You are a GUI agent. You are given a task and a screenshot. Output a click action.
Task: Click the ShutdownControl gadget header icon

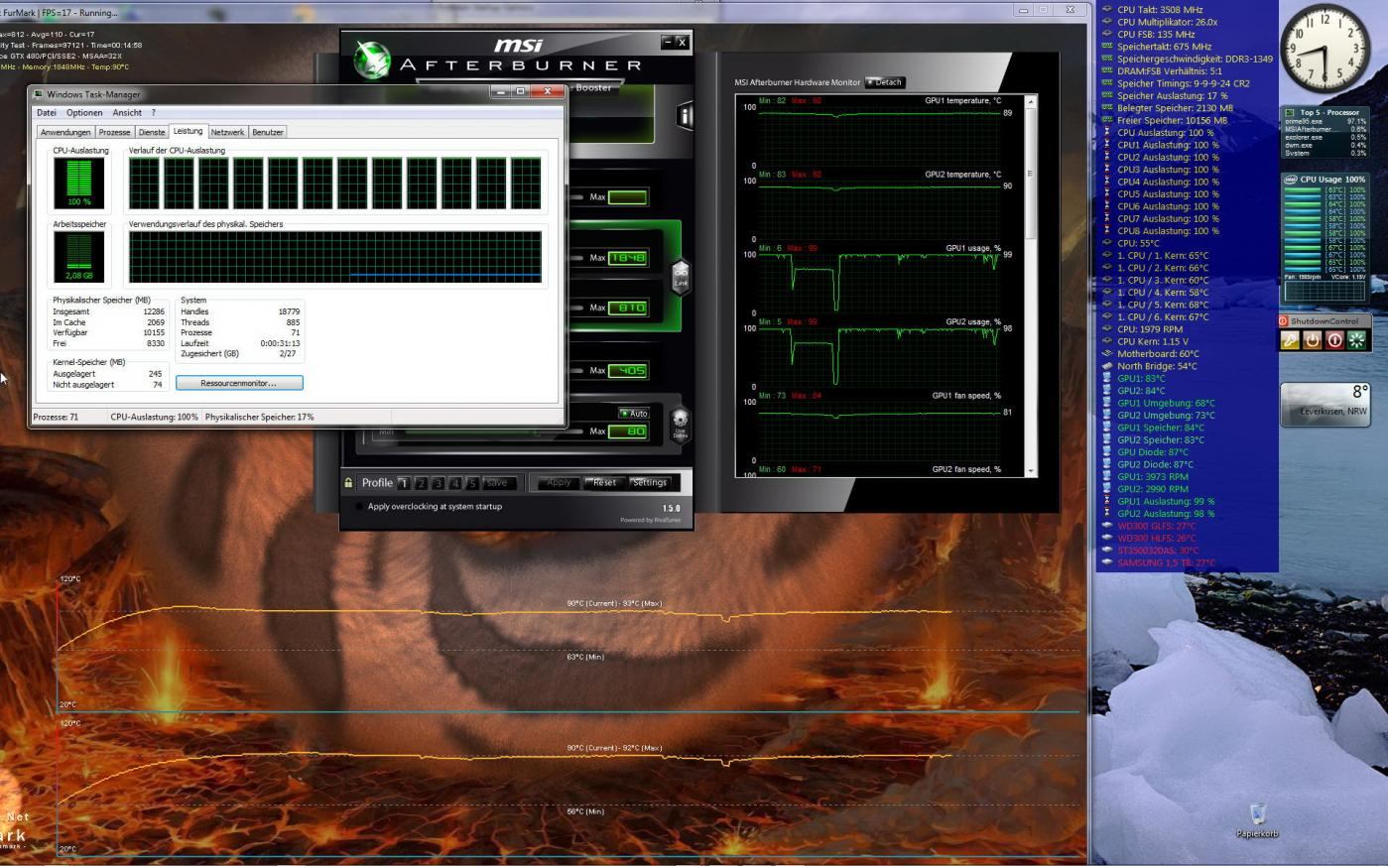pyautogui.click(x=1283, y=321)
